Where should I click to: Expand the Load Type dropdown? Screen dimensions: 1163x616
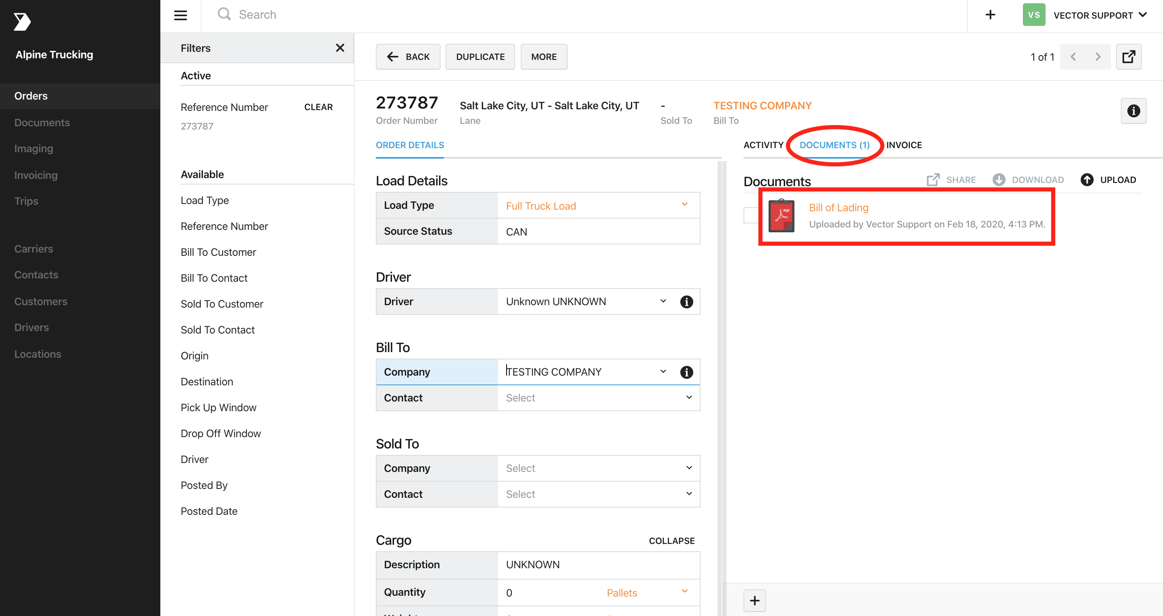(684, 204)
